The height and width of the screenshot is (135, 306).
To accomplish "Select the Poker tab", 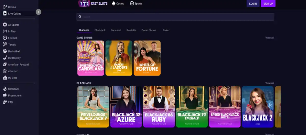I will coord(166,30).
